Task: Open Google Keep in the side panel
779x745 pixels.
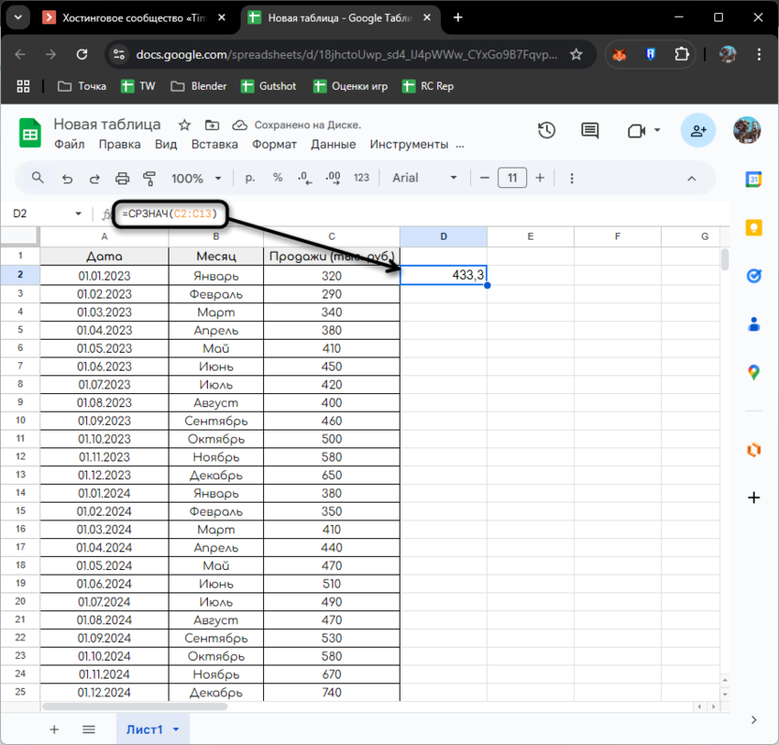Action: (754, 227)
